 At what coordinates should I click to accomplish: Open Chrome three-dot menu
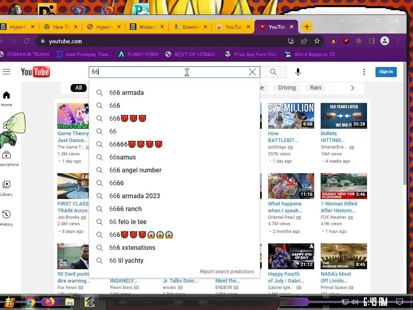(x=398, y=41)
